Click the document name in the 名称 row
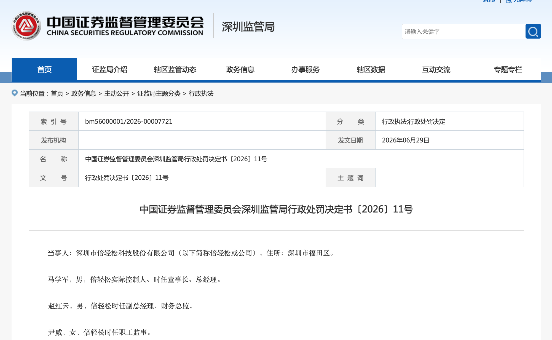The height and width of the screenshot is (340, 552). (x=176, y=159)
